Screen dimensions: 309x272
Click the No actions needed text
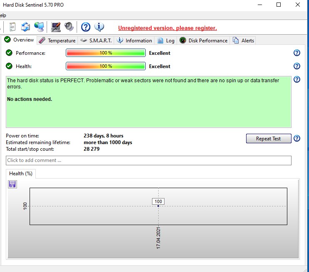(x=30, y=99)
